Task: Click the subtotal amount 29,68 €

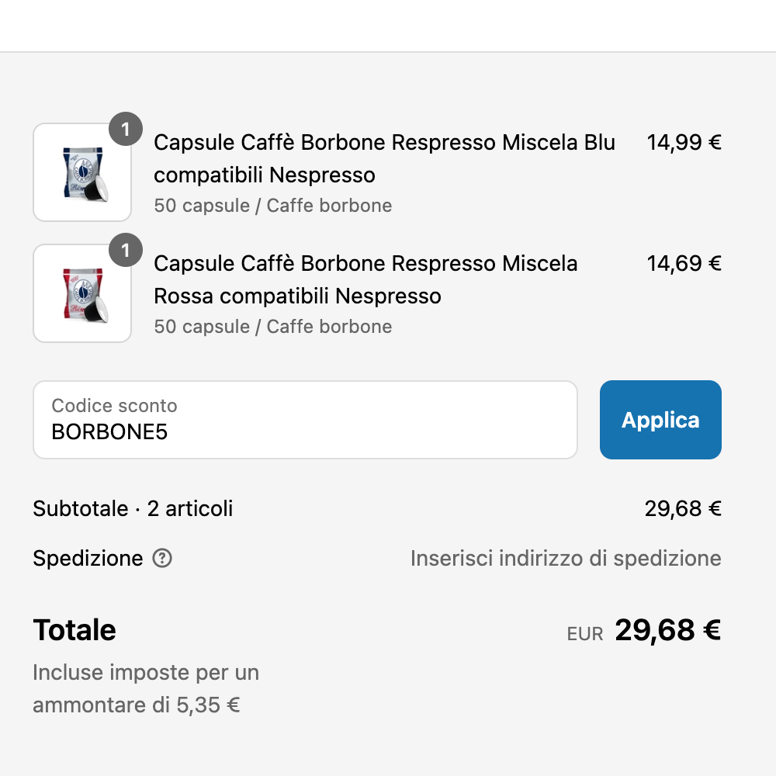Action: tap(683, 509)
